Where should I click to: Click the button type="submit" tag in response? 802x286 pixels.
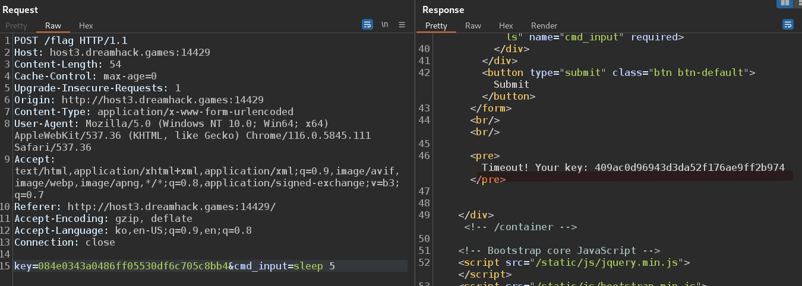click(x=618, y=72)
